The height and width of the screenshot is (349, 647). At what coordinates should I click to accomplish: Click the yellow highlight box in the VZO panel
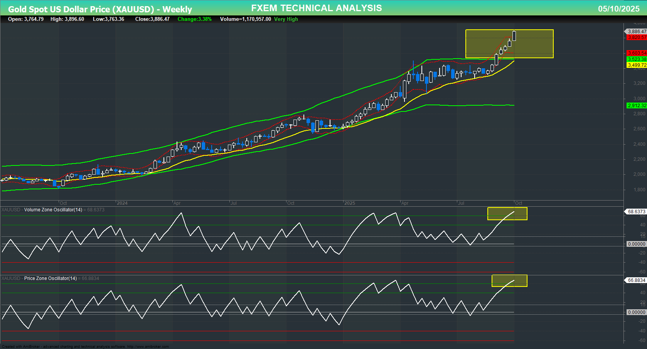(x=507, y=213)
